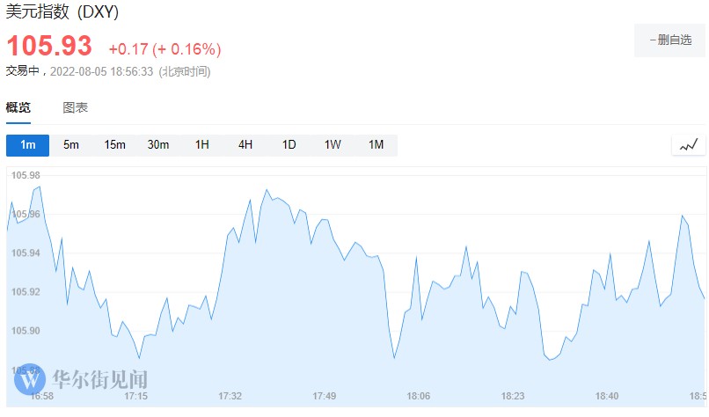This screenshot has height=417, width=709.
Task: Select the 4H timeframe
Action: [245, 145]
